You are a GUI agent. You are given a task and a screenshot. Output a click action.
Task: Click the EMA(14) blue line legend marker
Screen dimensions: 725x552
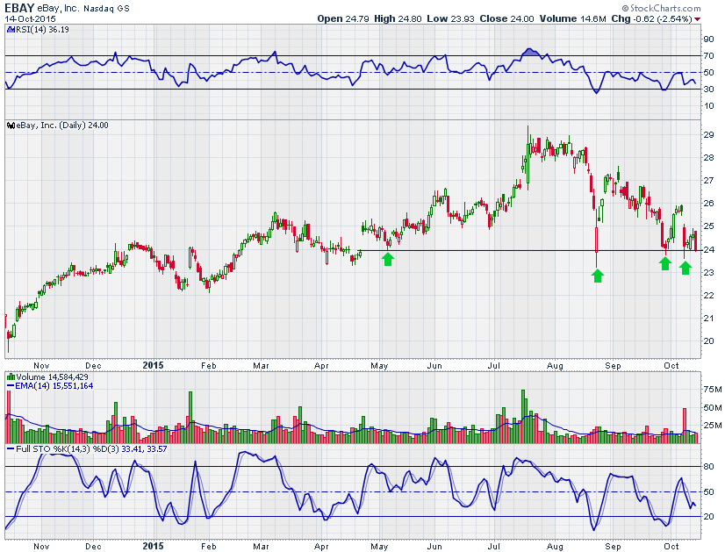[11, 385]
